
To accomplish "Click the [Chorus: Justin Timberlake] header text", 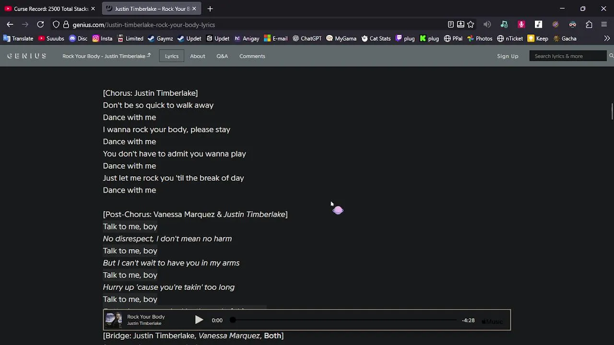I will pyautogui.click(x=150, y=93).
